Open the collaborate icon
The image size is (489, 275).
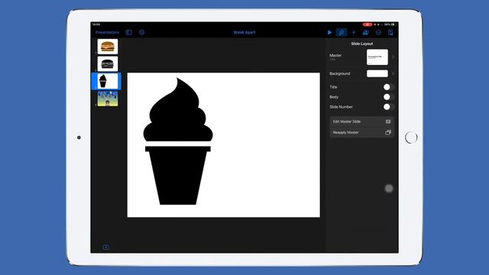(366, 32)
